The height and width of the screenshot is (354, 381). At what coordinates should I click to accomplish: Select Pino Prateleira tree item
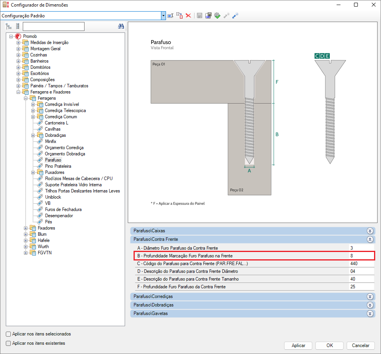click(58, 166)
